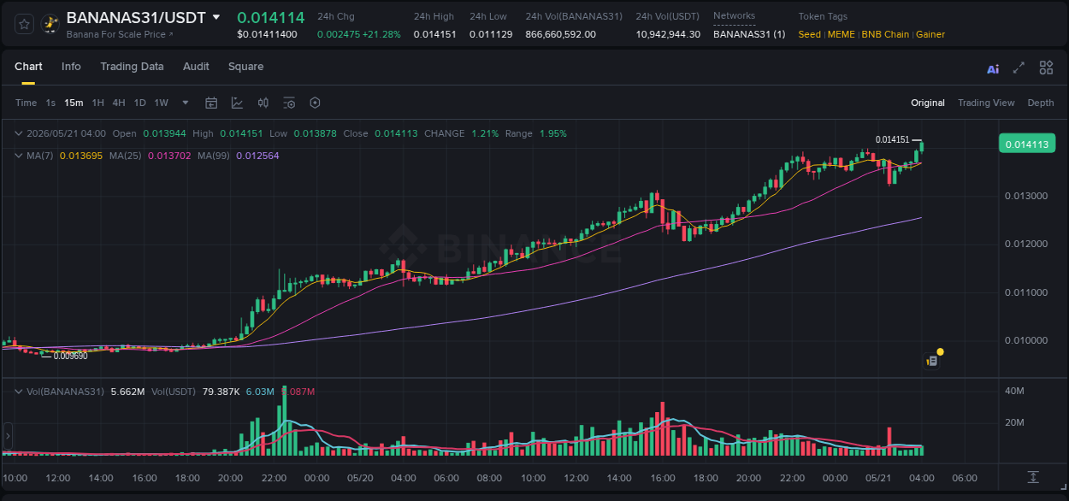Select the 1s interval
The height and width of the screenshot is (501, 1069).
pos(50,103)
